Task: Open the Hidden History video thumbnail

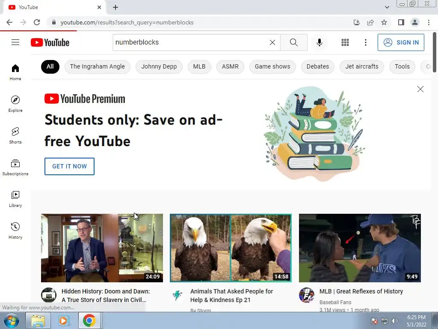Action: 102,248
